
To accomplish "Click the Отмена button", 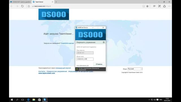I will [x=99, y=64].
